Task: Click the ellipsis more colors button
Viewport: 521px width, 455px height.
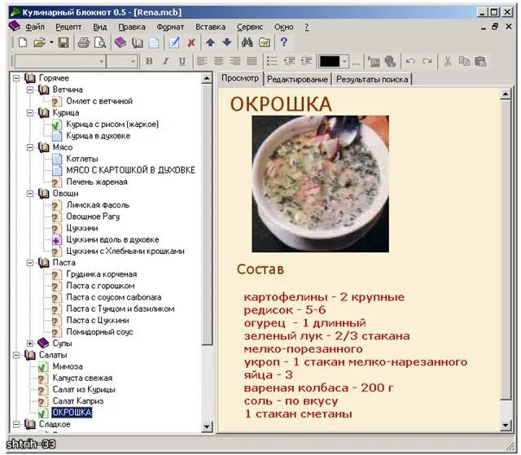Action: (x=356, y=63)
